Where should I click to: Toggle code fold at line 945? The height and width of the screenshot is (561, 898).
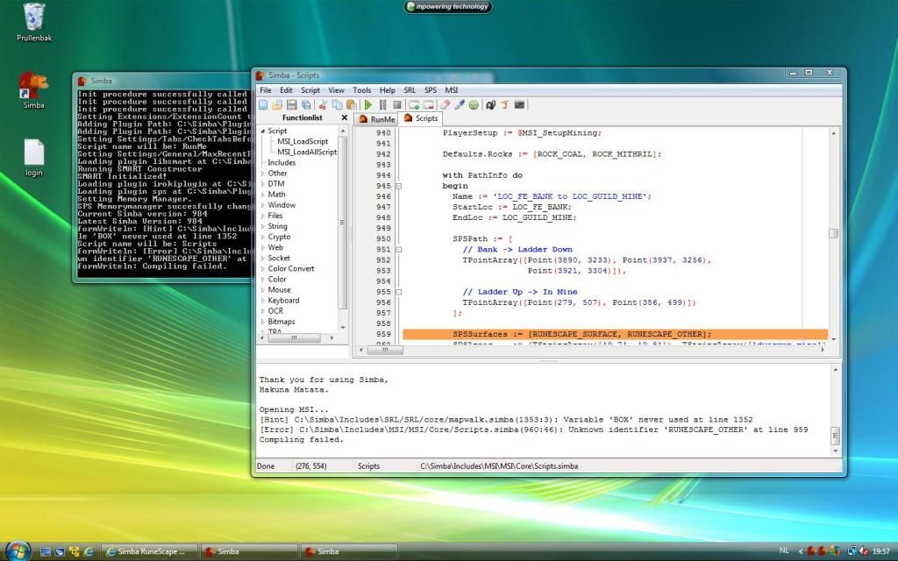click(x=399, y=186)
